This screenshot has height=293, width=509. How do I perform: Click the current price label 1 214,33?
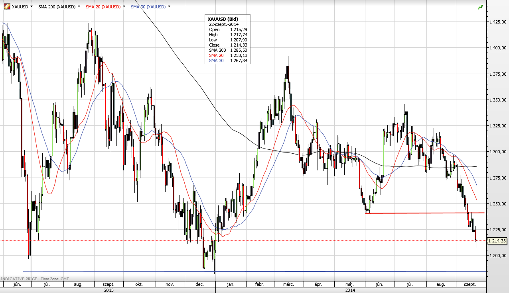click(497, 241)
